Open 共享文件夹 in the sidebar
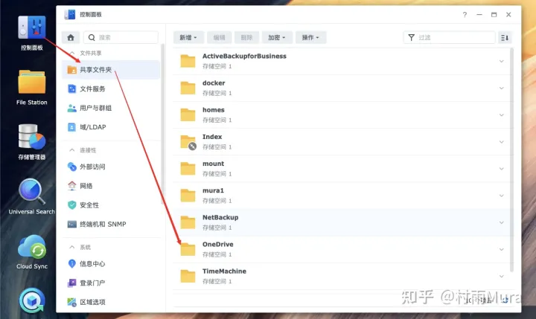This screenshot has height=319, width=536. point(111,70)
